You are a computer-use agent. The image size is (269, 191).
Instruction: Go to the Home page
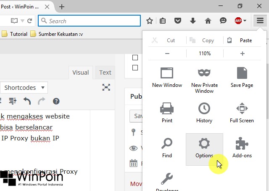click(x=208, y=21)
